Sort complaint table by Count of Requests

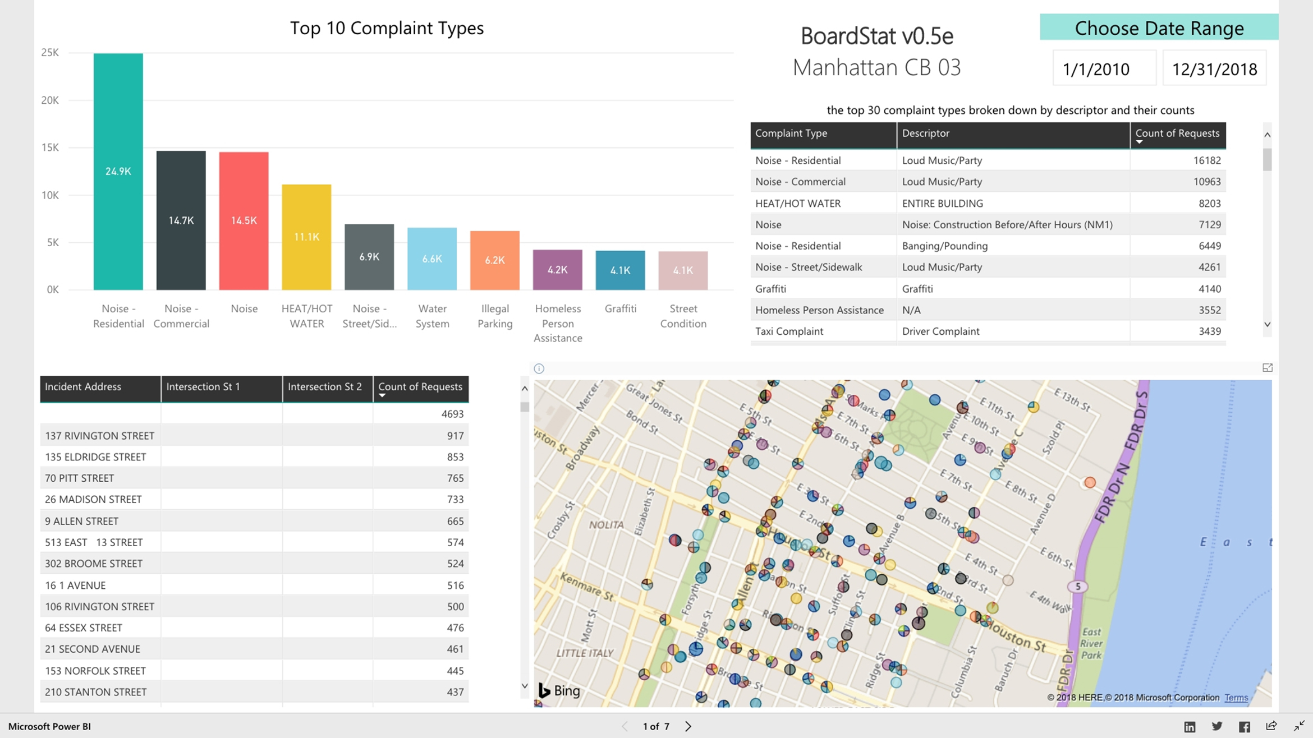click(x=1178, y=135)
